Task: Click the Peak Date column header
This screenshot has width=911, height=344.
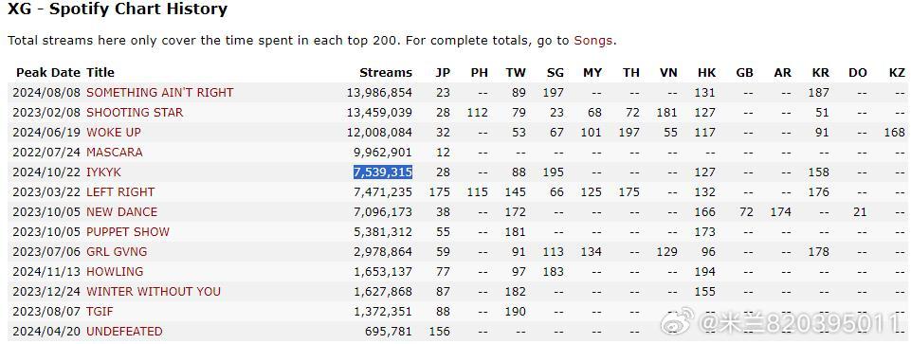Action: (x=49, y=73)
